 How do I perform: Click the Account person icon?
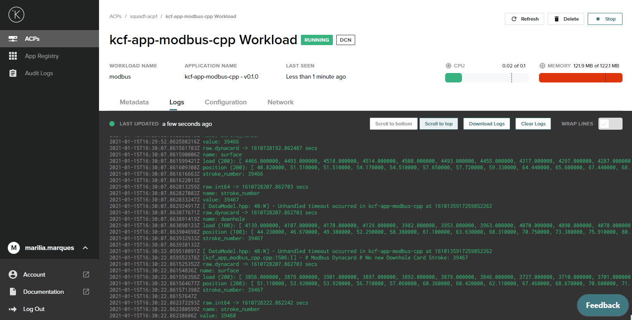coord(13,274)
